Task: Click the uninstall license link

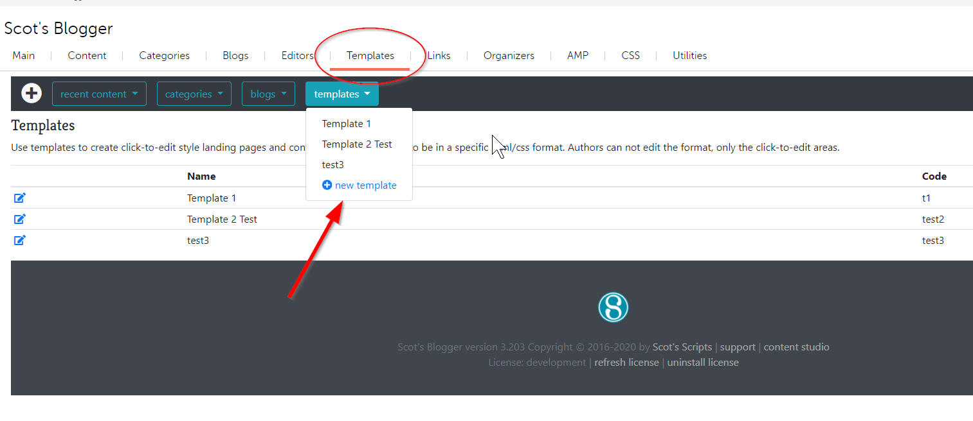Action: click(x=702, y=363)
